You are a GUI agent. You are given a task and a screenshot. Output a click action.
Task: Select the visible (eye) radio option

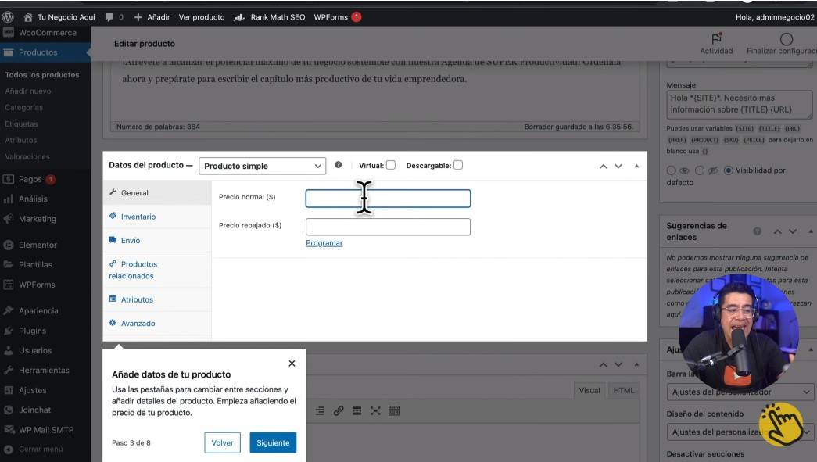(x=672, y=170)
